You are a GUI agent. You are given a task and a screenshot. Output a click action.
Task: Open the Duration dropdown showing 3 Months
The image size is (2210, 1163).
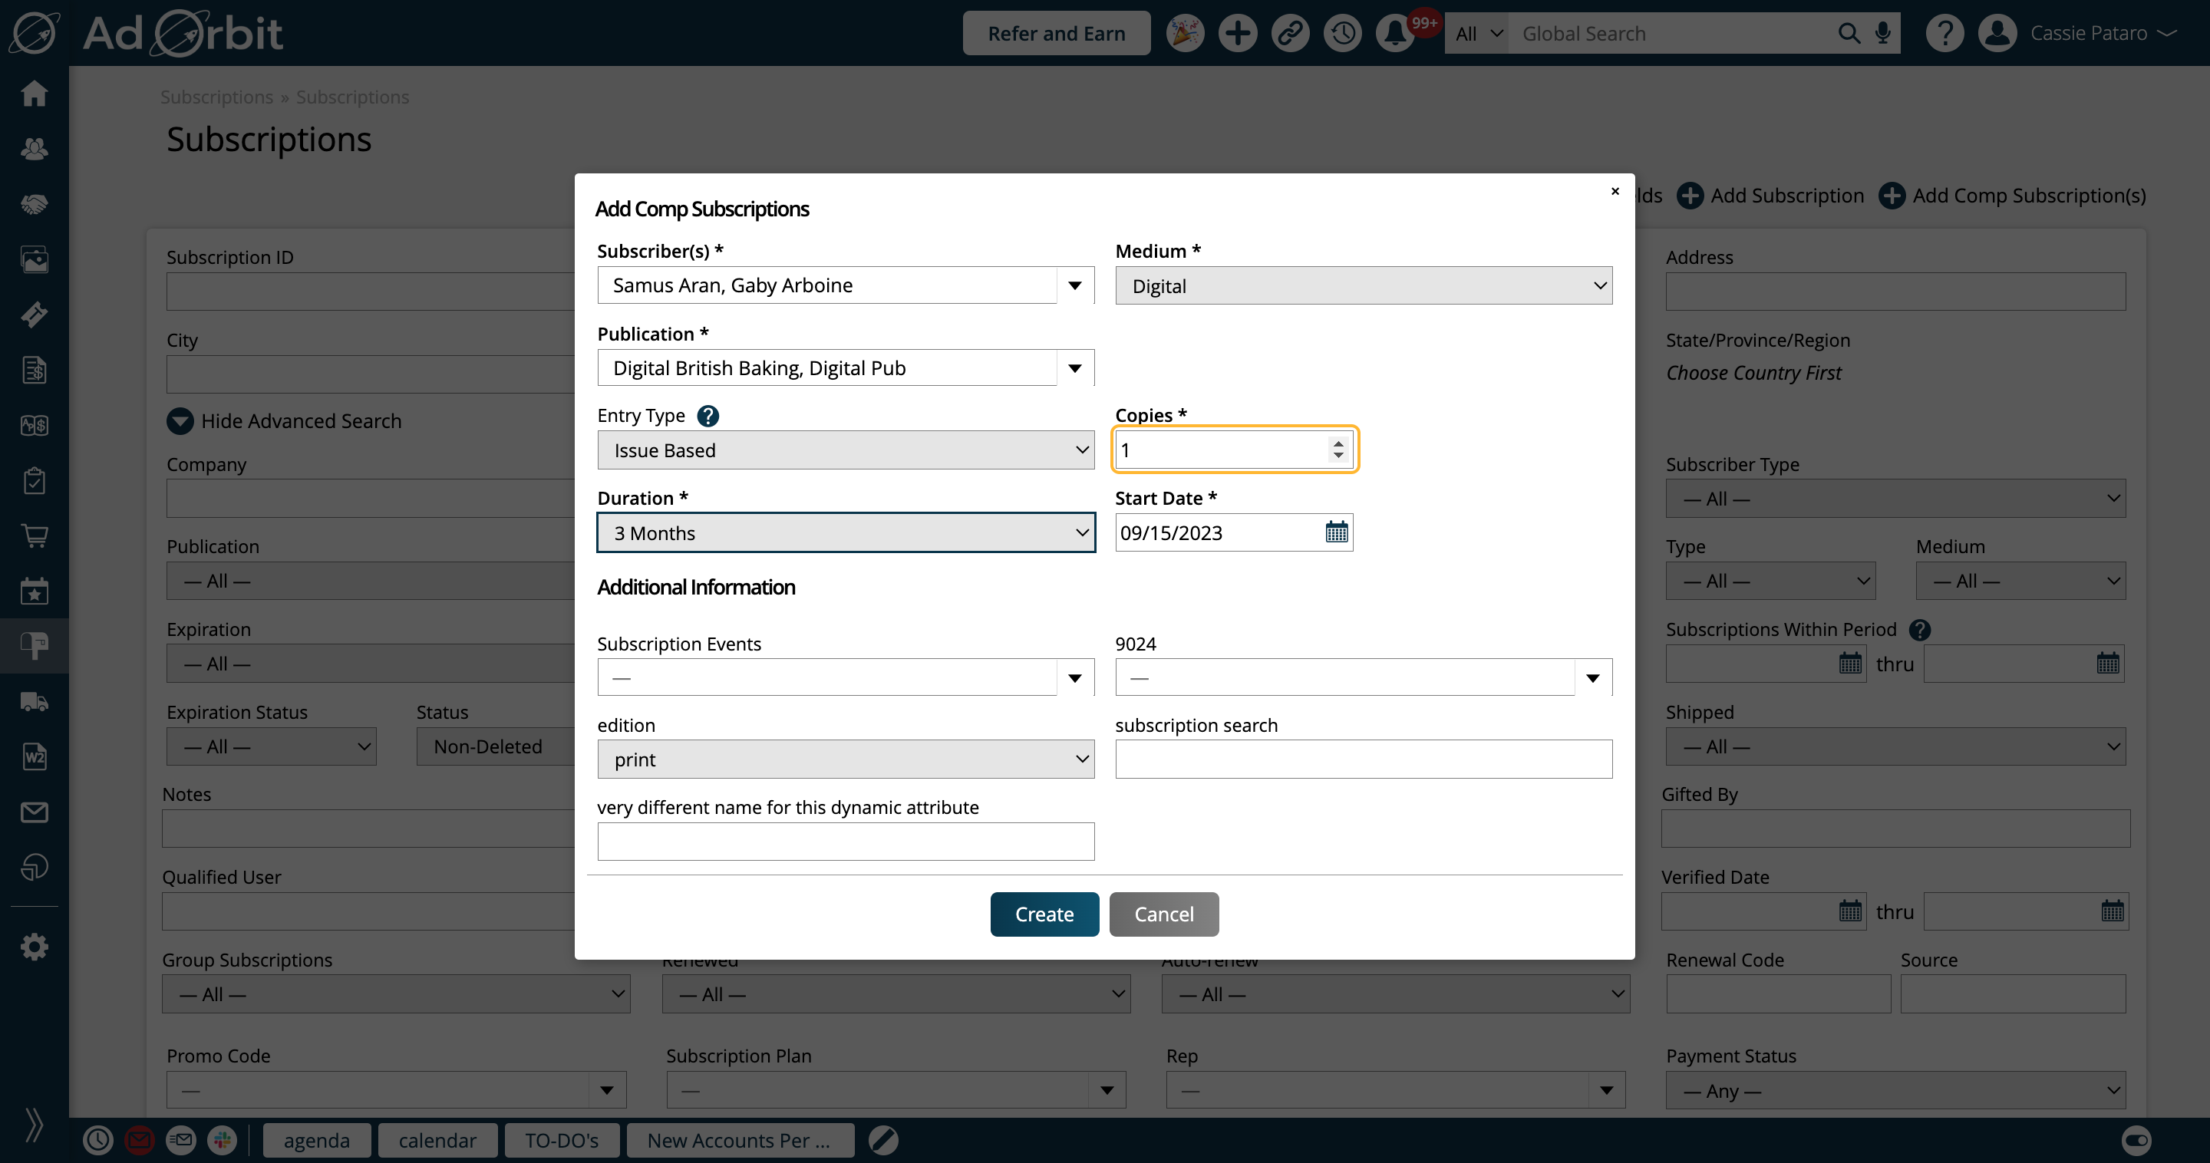[846, 533]
